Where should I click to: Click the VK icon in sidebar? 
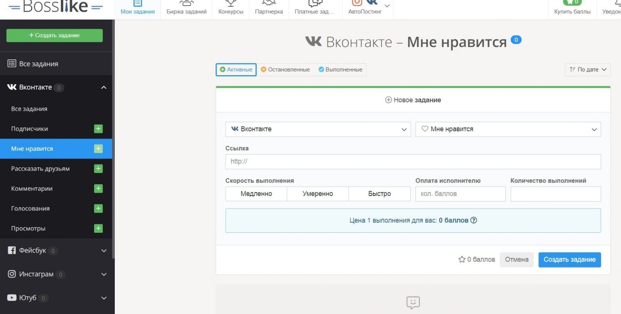click(x=12, y=87)
